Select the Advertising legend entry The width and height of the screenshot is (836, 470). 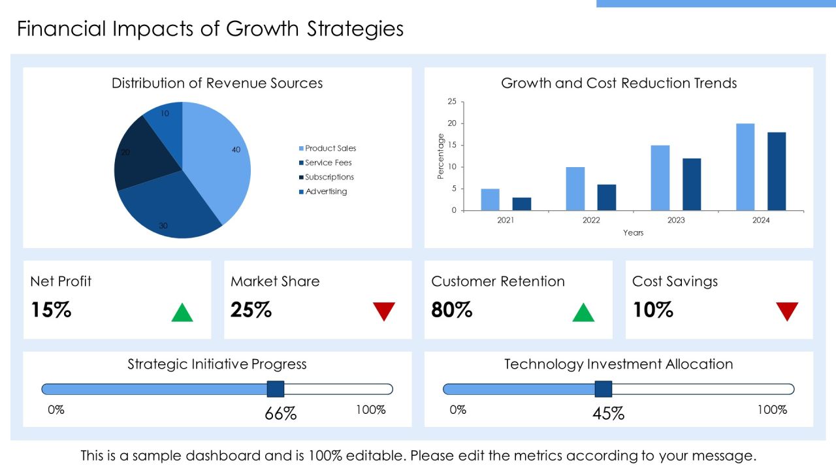(x=323, y=191)
